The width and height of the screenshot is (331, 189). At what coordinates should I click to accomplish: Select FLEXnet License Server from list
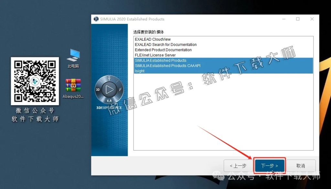pyautogui.click(x=155, y=55)
